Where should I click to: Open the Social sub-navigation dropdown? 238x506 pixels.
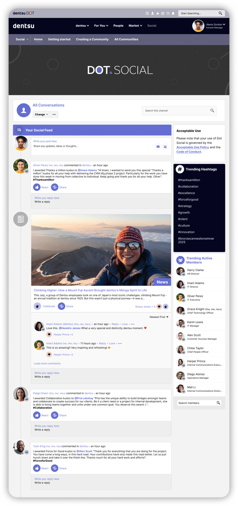[22, 39]
